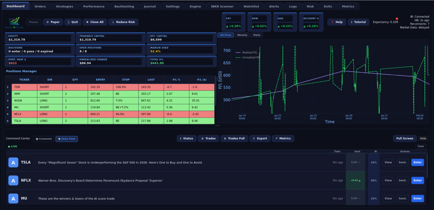Switch to the Strategies tab
The image size is (434, 210).
click(64, 6)
